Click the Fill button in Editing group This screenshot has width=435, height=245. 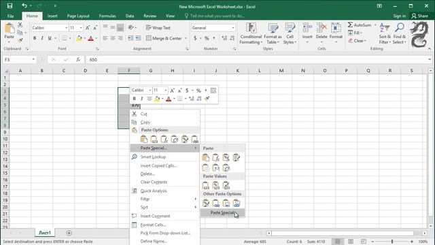pyautogui.click(x=355, y=33)
